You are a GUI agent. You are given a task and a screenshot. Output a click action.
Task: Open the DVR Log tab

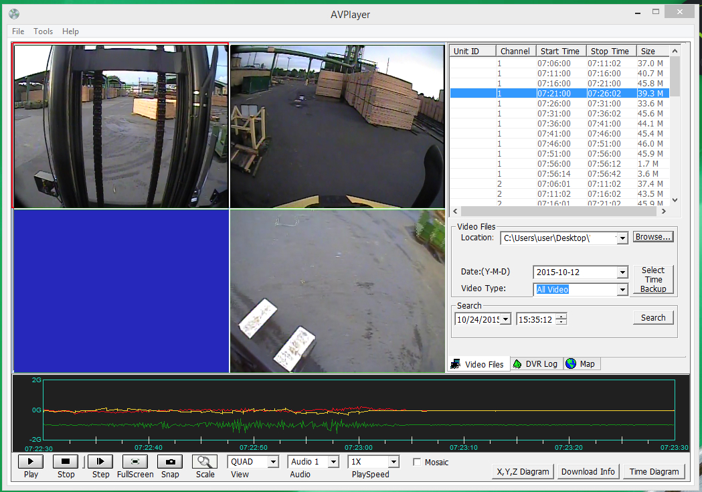[x=535, y=364]
